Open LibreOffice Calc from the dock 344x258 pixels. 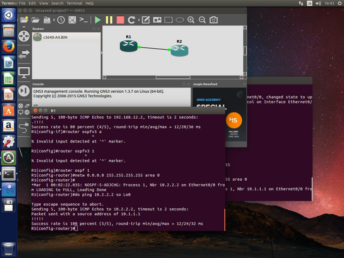(8, 79)
